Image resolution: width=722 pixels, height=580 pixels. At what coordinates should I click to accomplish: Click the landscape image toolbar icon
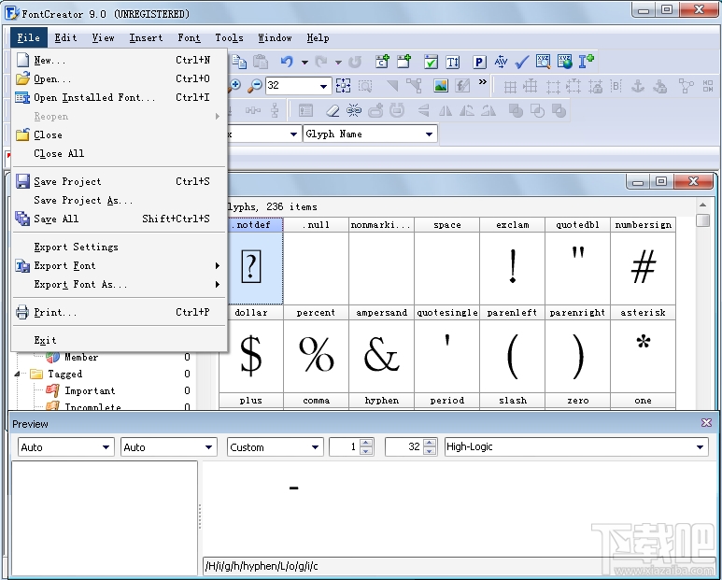click(441, 86)
